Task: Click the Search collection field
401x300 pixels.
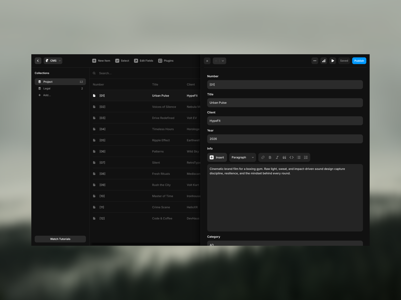Action: pos(145,73)
